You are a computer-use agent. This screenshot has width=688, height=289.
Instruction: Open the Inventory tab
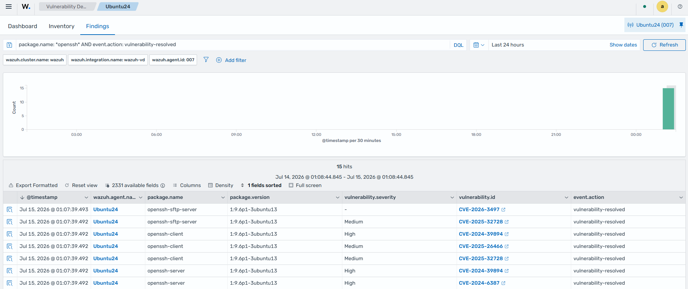[x=61, y=26]
